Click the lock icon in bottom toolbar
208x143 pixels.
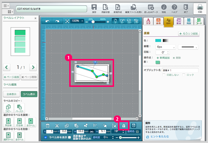[x=124, y=125]
